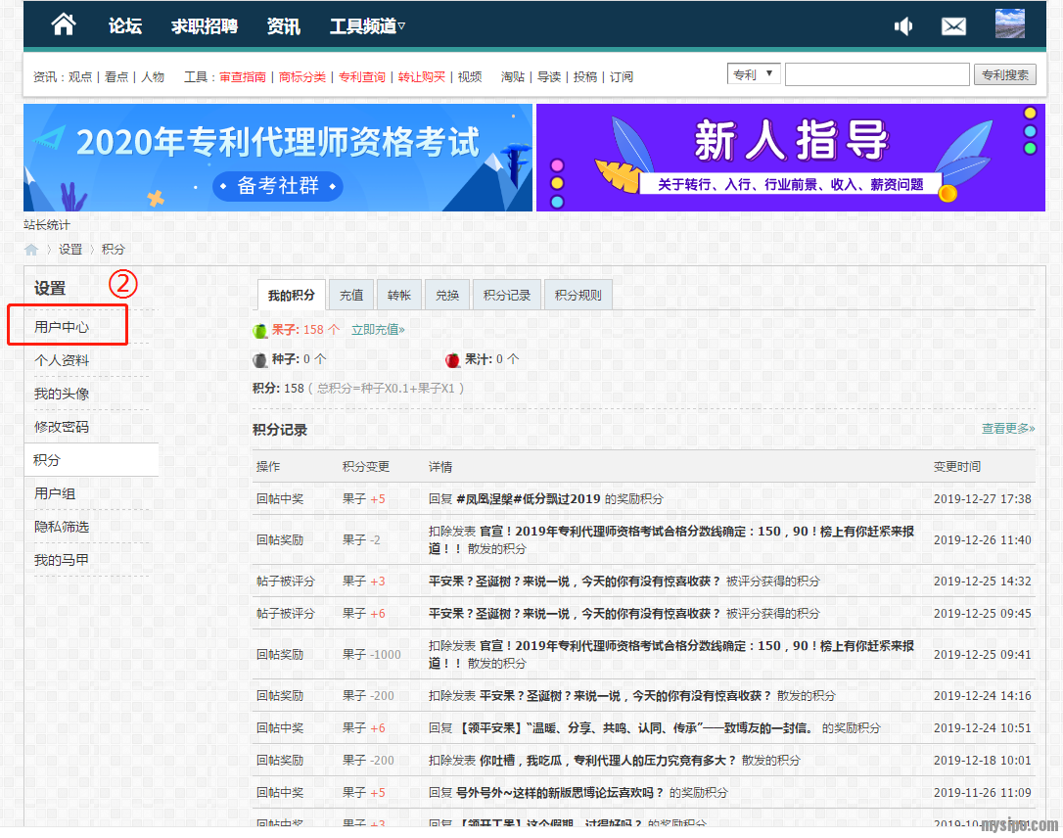Open the envelope messages icon
1063x838 pixels.
953,26
